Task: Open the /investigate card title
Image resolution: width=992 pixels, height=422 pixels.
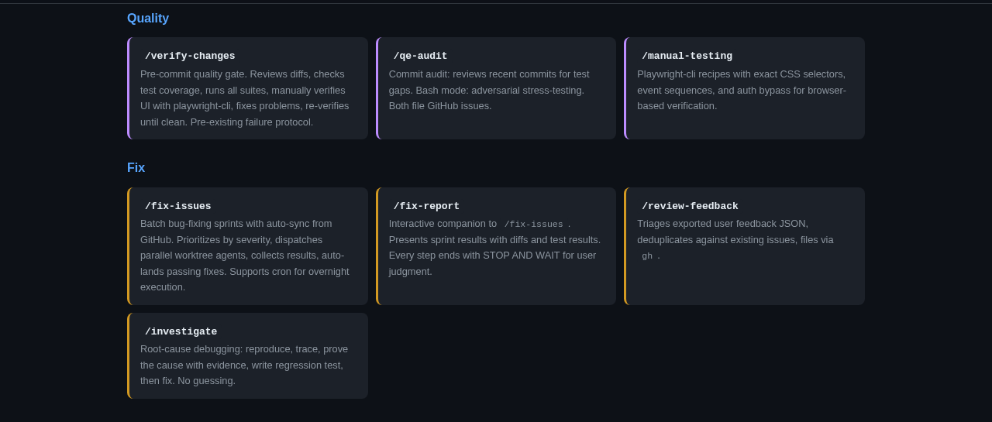Action: pos(181,332)
